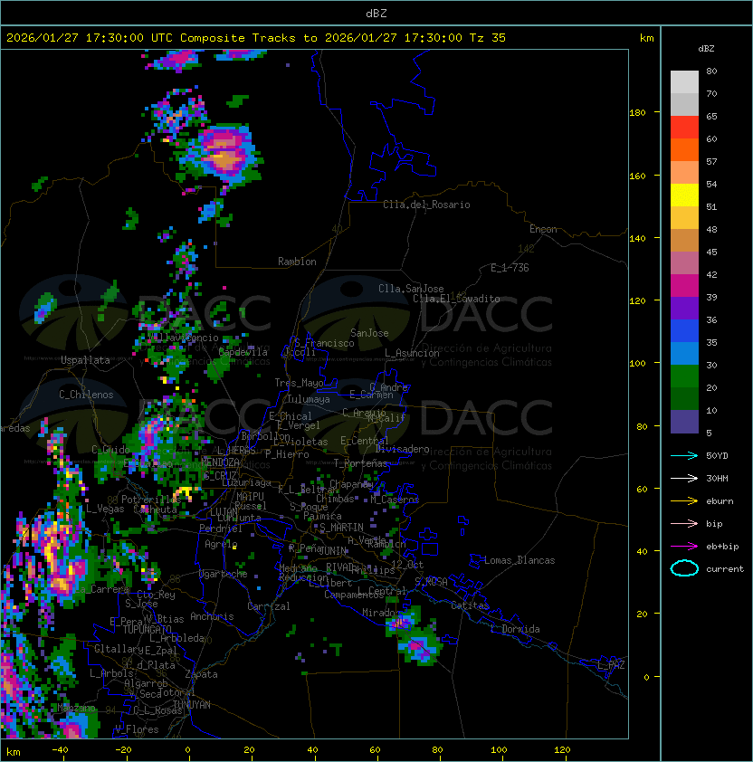
Task: Click the Divisadero label
Action: pos(402,449)
